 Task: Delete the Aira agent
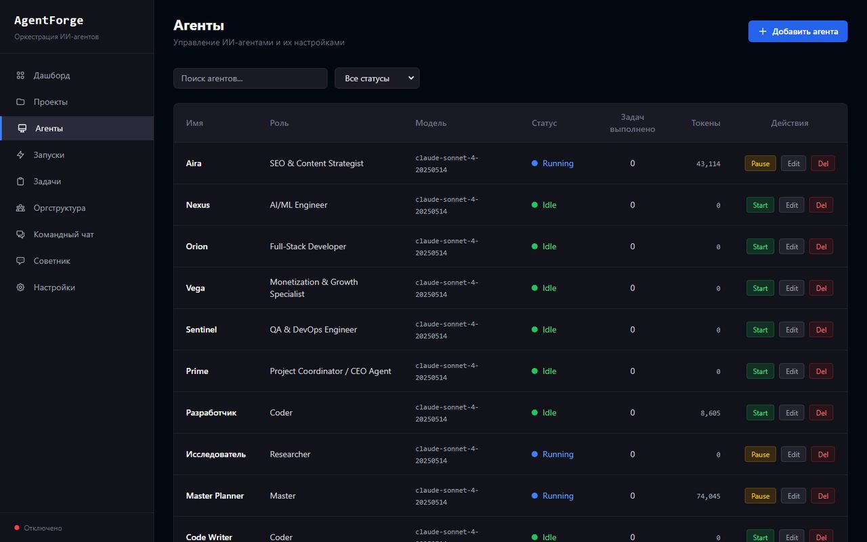coord(823,163)
